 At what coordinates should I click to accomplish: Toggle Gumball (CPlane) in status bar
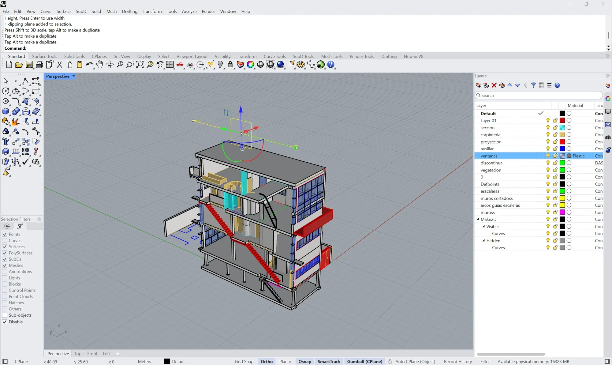pos(364,362)
